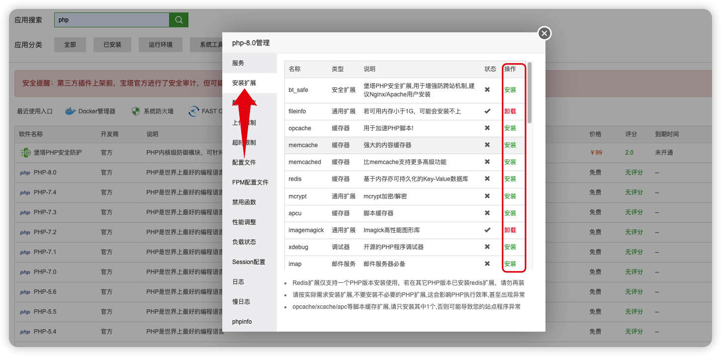Select the 已安装 category filter
The image size is (721, 356).
point(112,45)
